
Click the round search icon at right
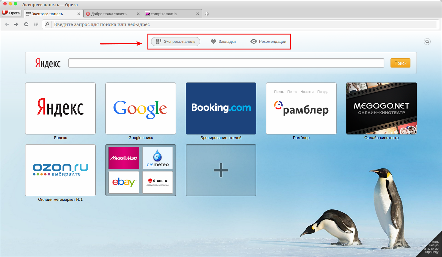[427, 42]
